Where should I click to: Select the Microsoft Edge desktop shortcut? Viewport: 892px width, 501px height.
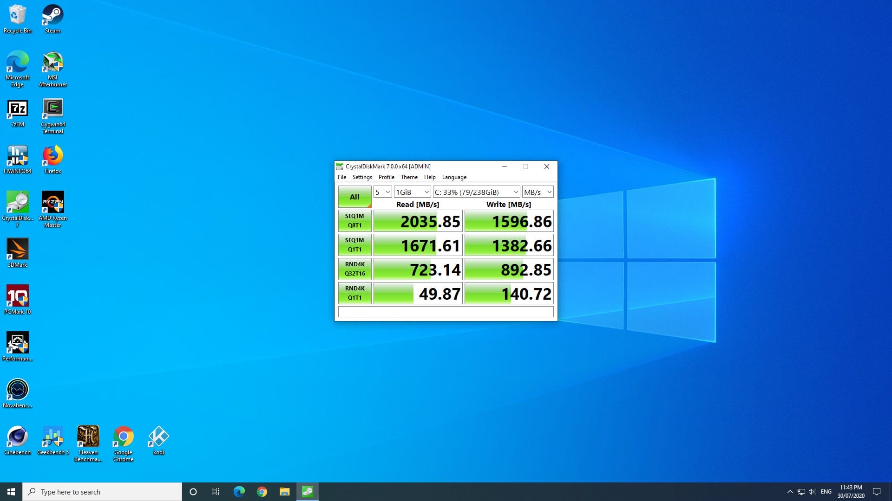coord(17,69)
